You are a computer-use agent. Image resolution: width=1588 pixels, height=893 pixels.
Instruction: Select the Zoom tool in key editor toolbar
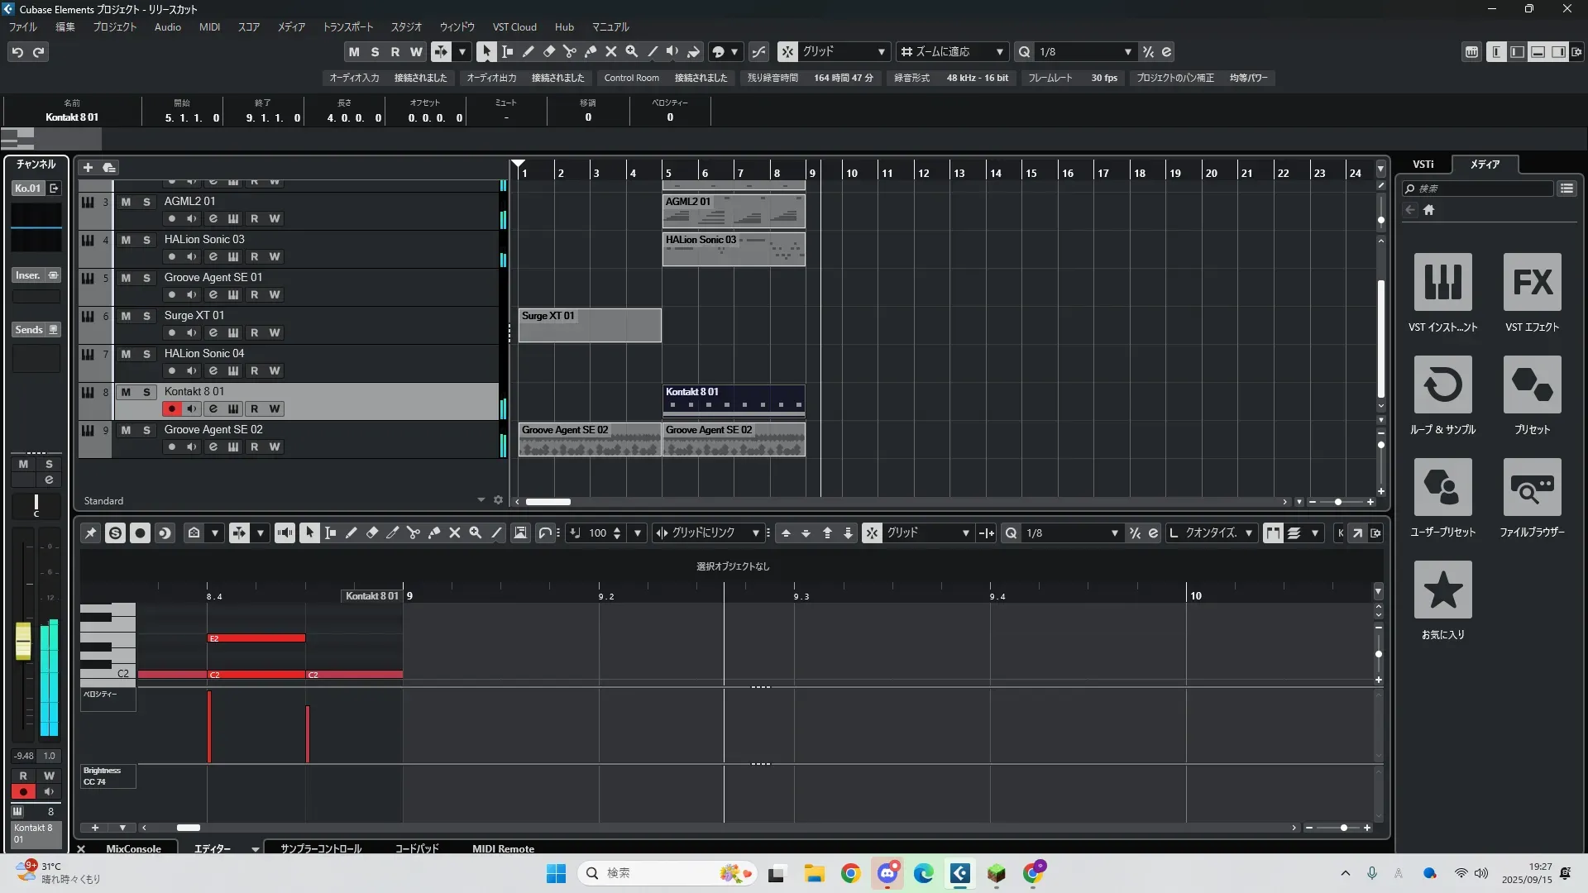[x=476, y=533]
